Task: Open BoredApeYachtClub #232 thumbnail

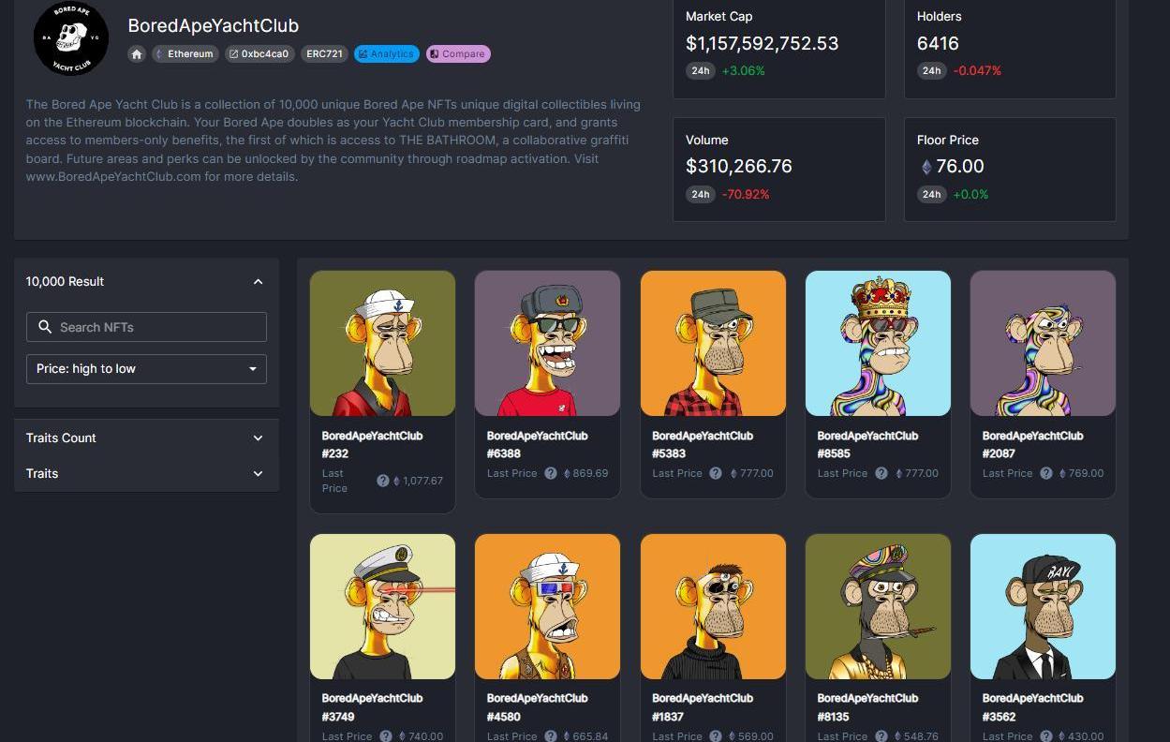Action: 382,343
